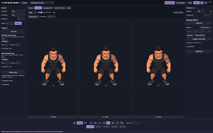
Task: Click the Directions number field
Action: [x=21, y=19]
